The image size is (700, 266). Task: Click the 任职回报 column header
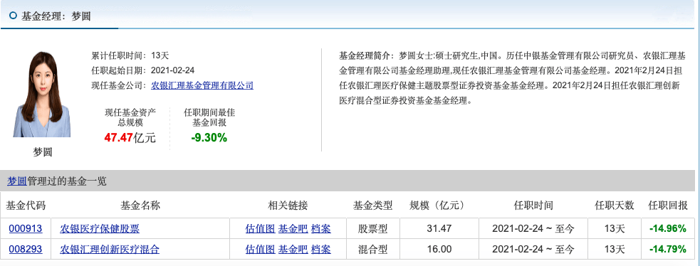[x=668, y=206]
